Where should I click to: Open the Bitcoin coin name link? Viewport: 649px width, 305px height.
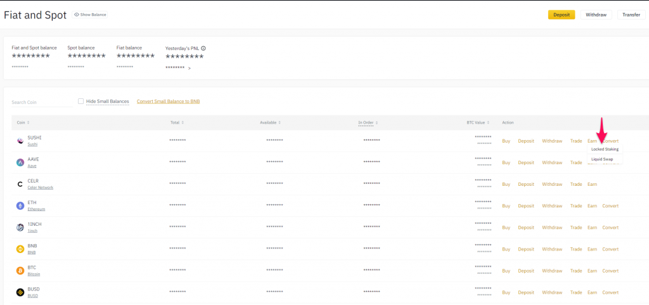tap(34, 274)
